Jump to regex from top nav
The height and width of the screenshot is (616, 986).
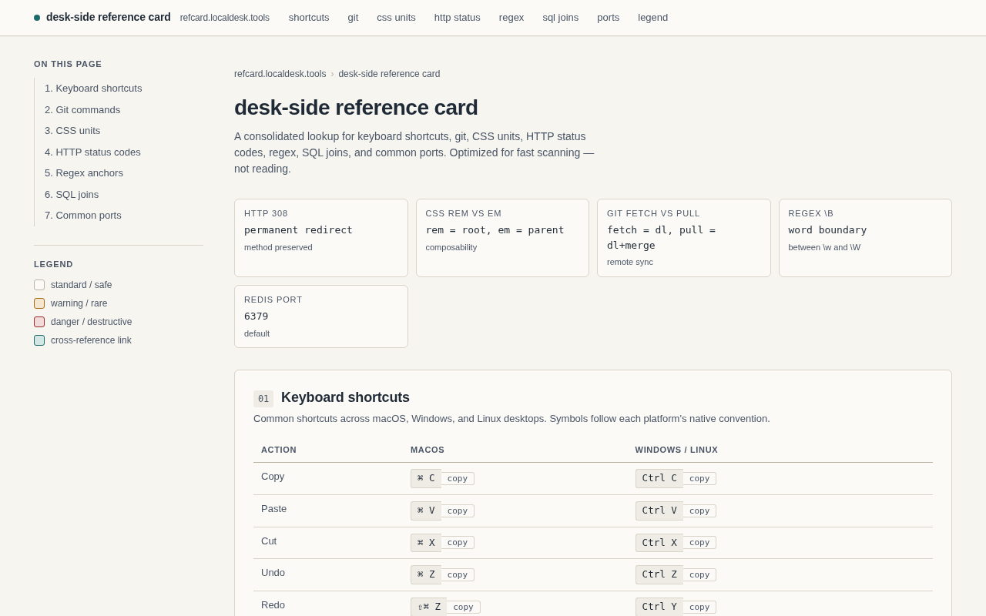click(511, 17)
